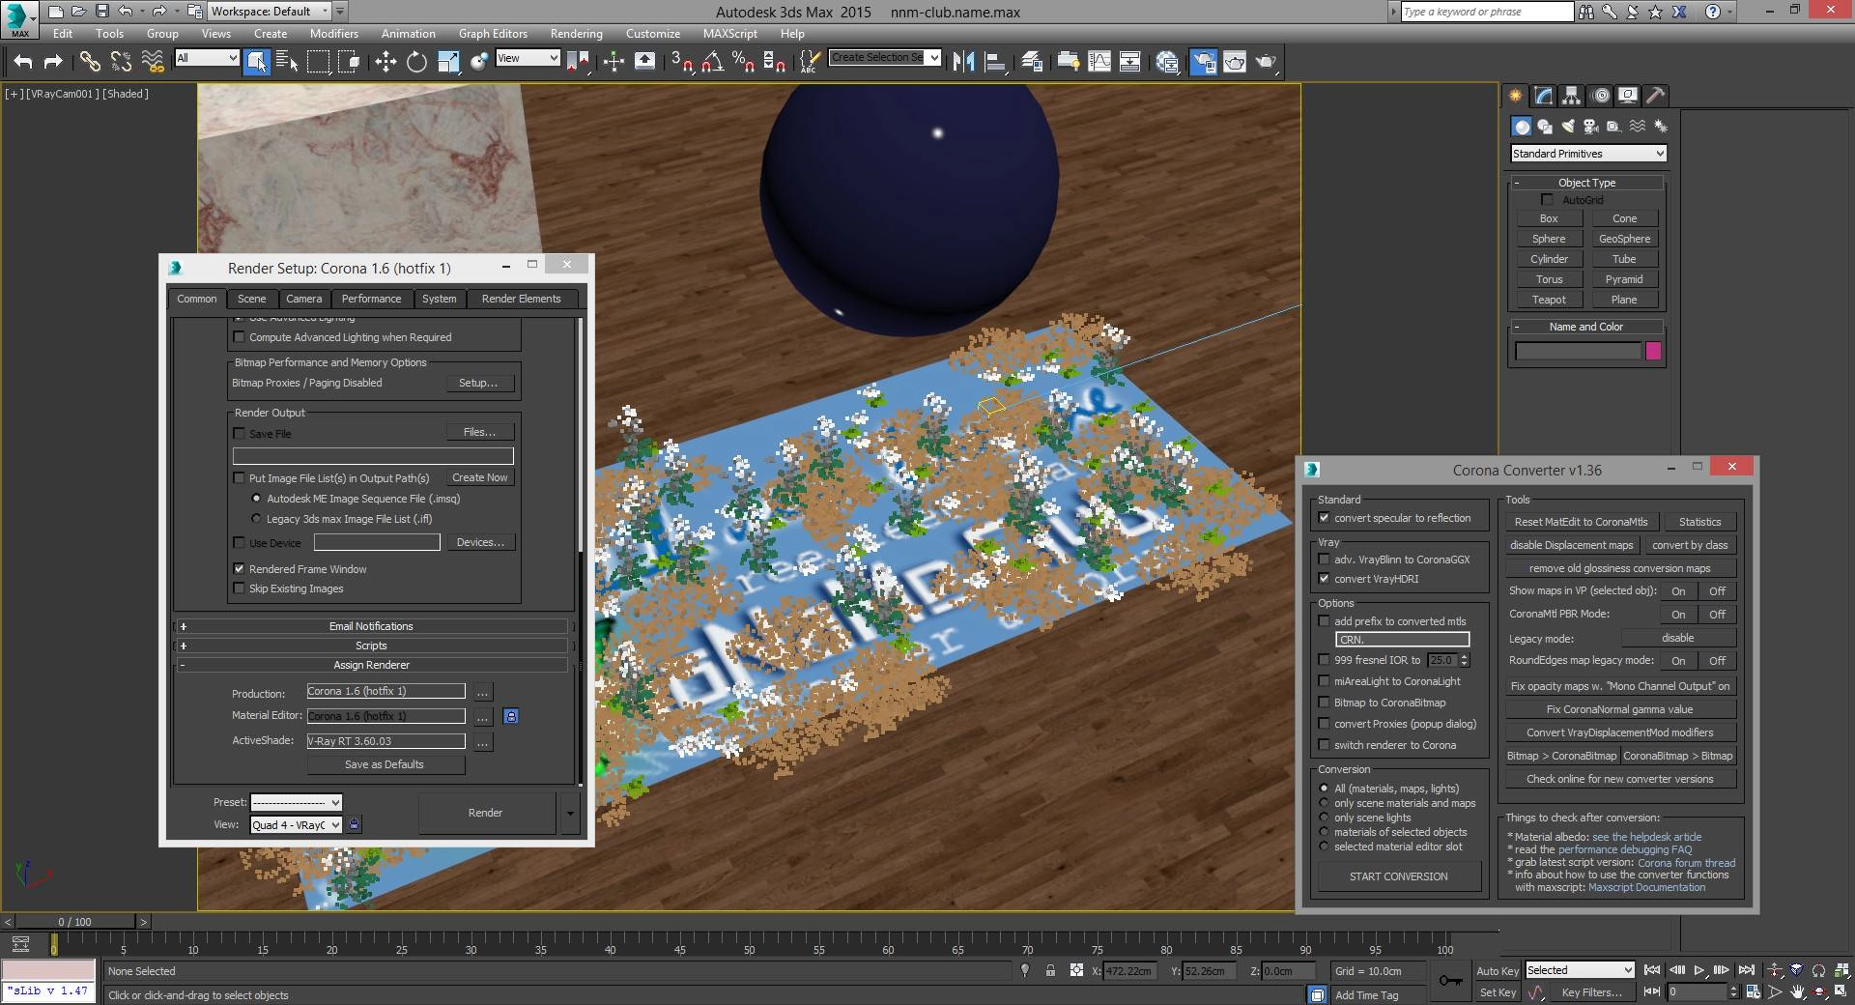Open the Modify command panel
Image resolution: width=1855 pixels, height=1005 pixels.
pos(1544,96)
